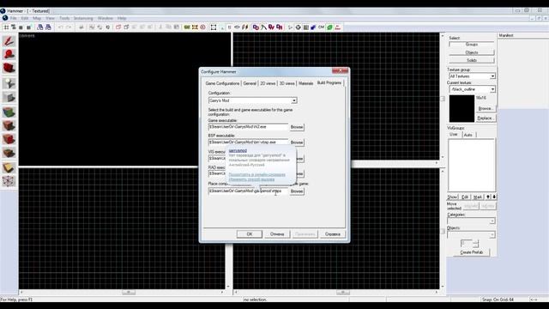This screenshot has width=549, height=309.
Task: Open the File menu
Action: coord(14,18)
